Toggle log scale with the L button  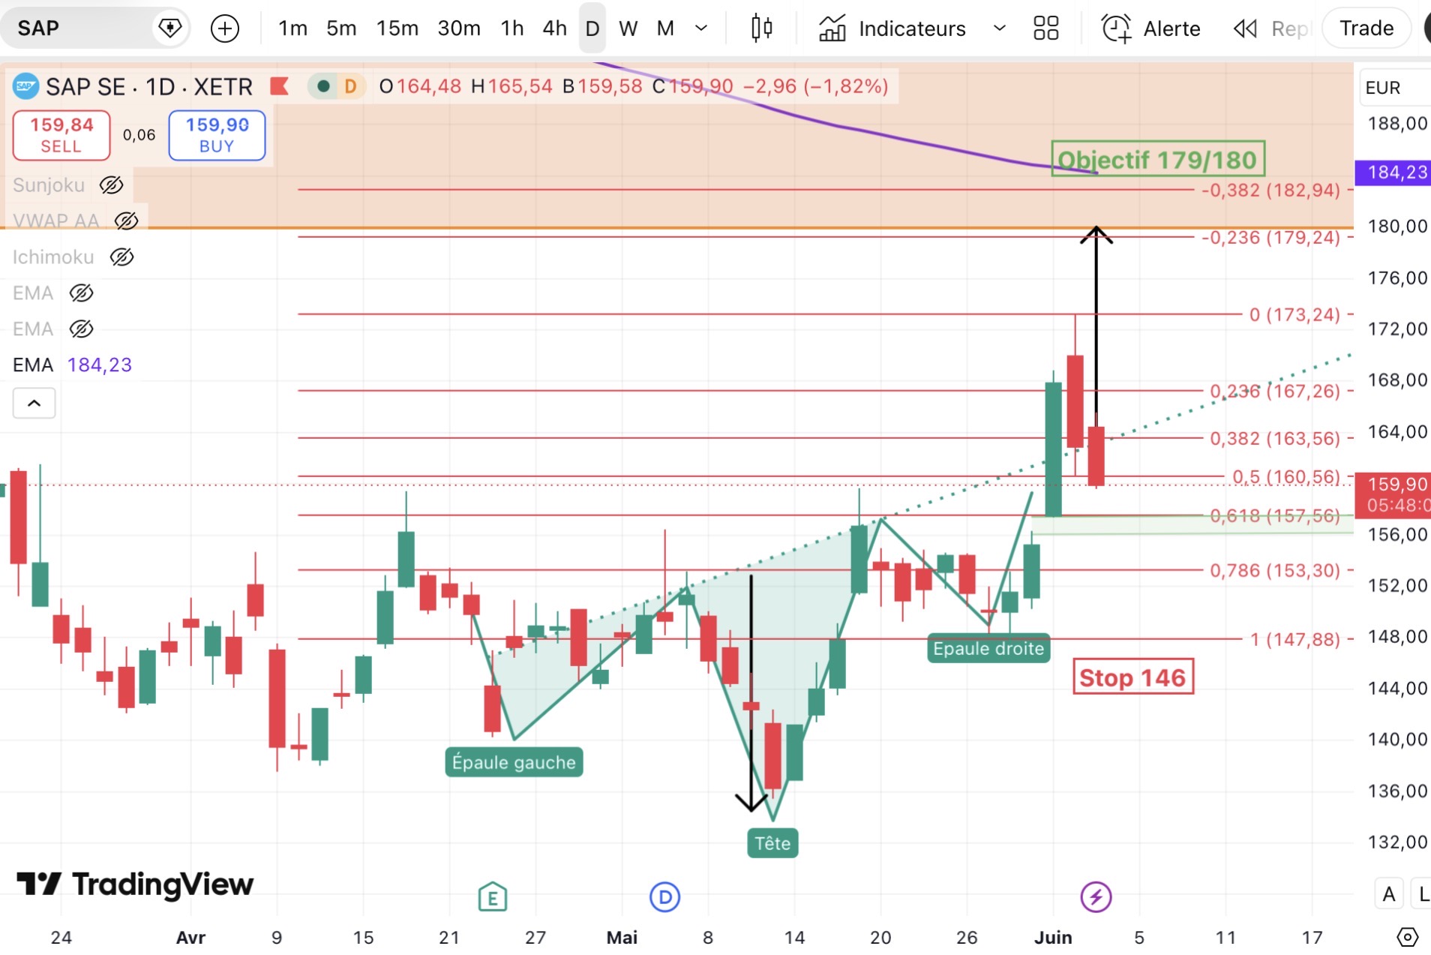point(1422,894)
